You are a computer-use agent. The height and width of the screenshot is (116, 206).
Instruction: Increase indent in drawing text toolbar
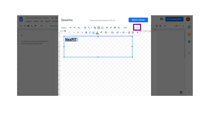pos(133,32)
